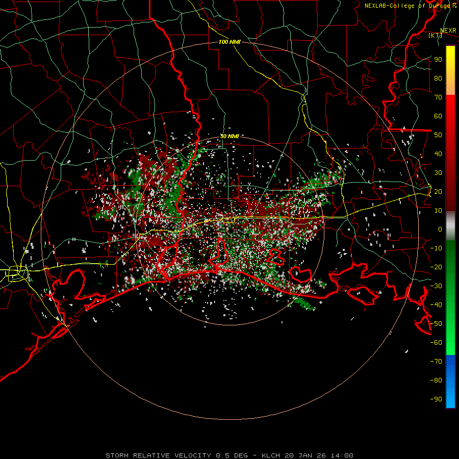Click the -30 scale label

pos(436,286)
